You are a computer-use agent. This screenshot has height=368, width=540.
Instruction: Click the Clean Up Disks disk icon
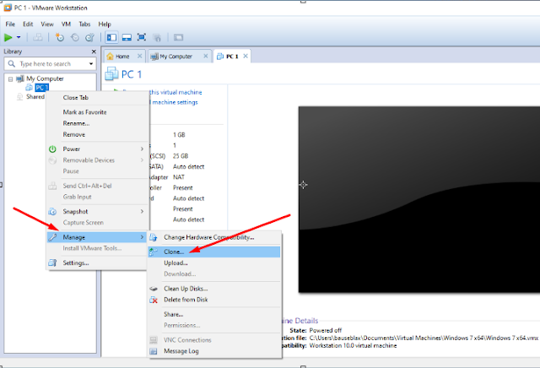tap(154, 289)
